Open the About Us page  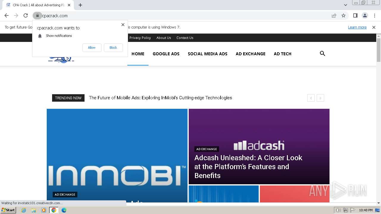[x=164, y=38]
